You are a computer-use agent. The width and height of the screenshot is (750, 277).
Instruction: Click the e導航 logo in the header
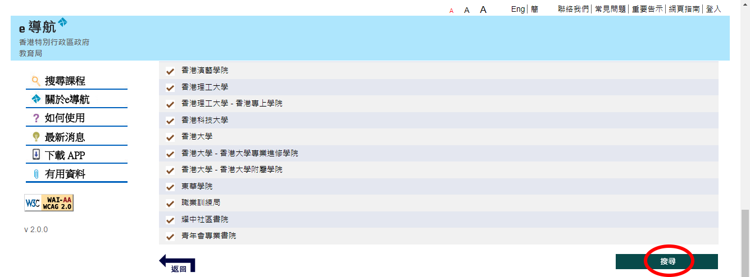point(43,26)
